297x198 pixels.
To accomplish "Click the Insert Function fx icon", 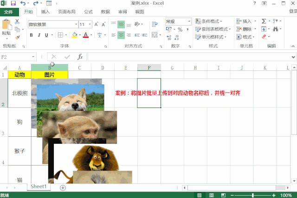I will [x=80, y=57].
